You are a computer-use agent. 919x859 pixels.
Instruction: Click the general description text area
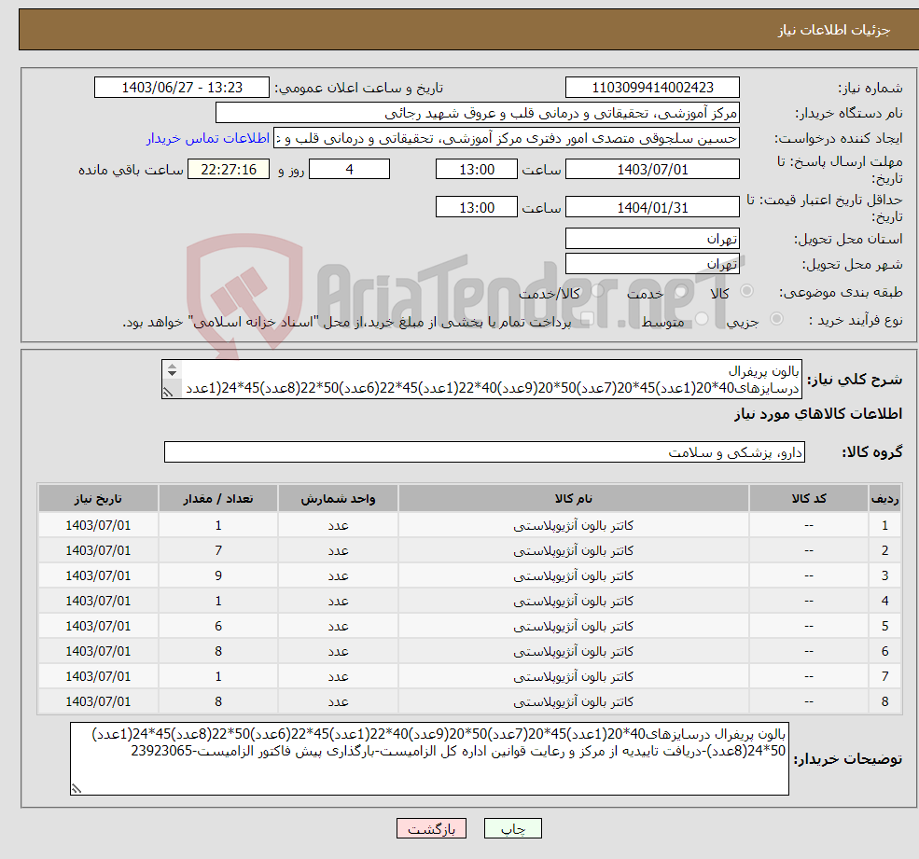tap(481, 380)
